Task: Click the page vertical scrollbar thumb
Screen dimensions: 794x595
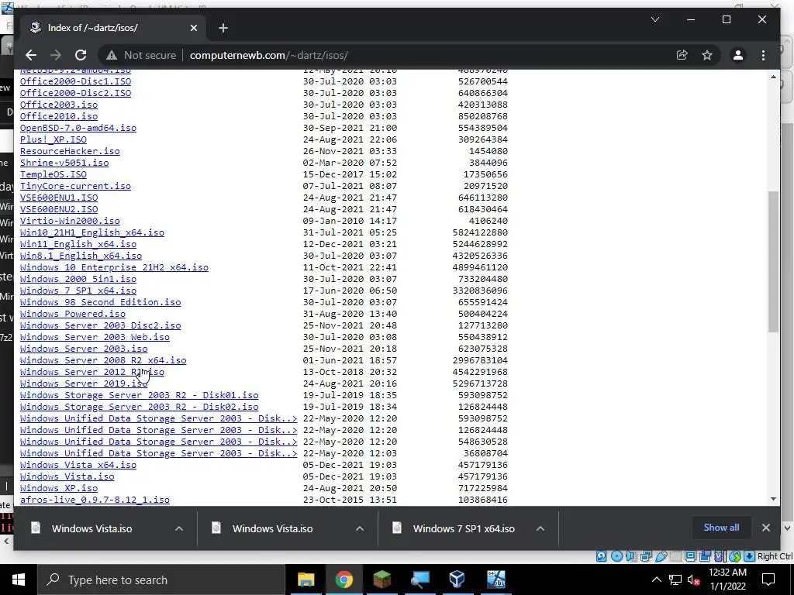Action: click(x=773, y=262)
